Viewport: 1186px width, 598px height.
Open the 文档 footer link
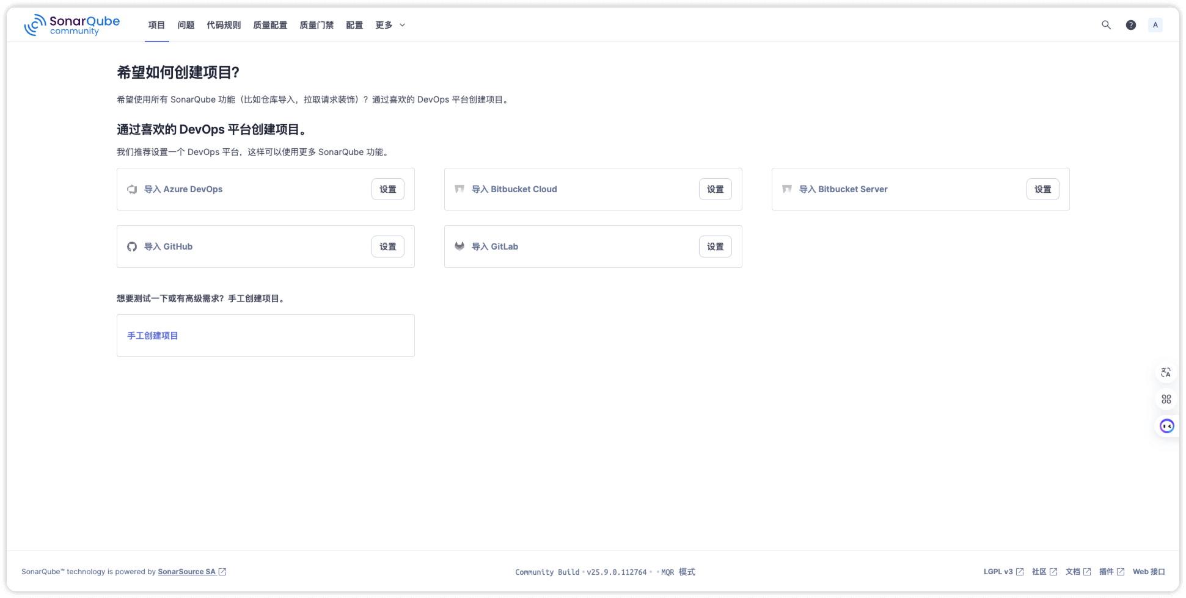coord(1073,572)
